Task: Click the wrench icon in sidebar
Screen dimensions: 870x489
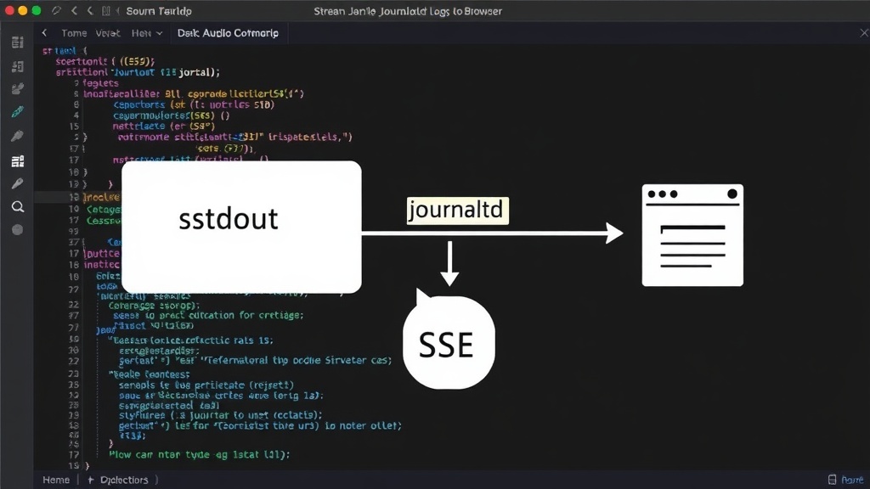Action: point(17,183)
